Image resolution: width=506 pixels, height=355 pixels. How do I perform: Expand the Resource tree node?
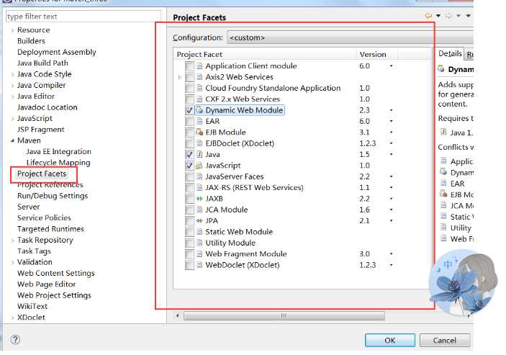click(12, 30)
